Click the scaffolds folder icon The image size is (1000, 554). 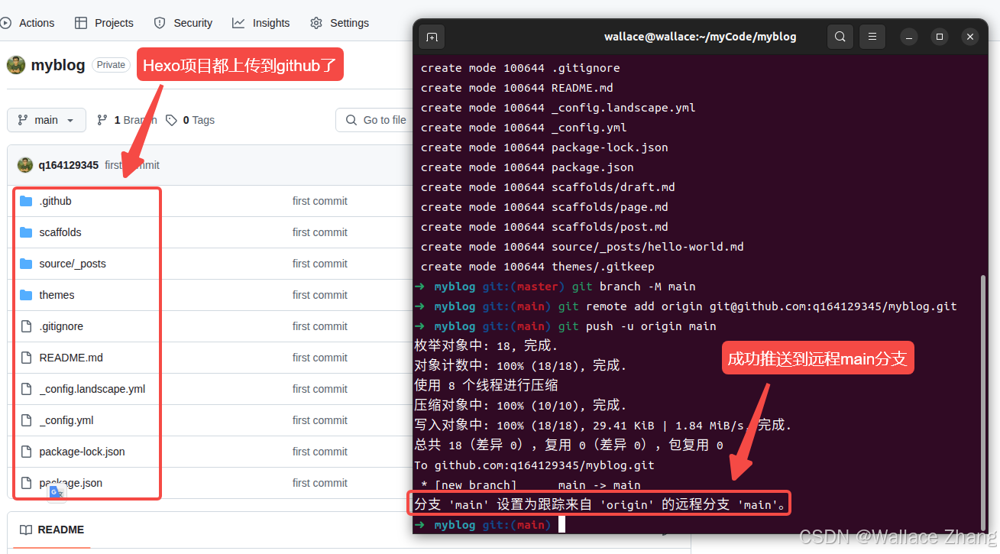[26, 232]
